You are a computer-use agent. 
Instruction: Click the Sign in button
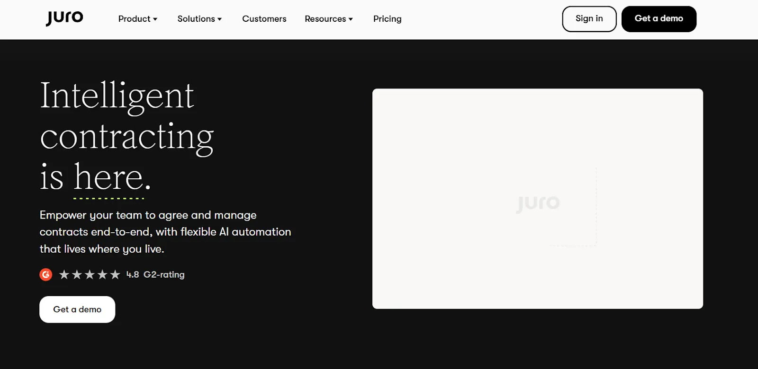coord(589,19)
